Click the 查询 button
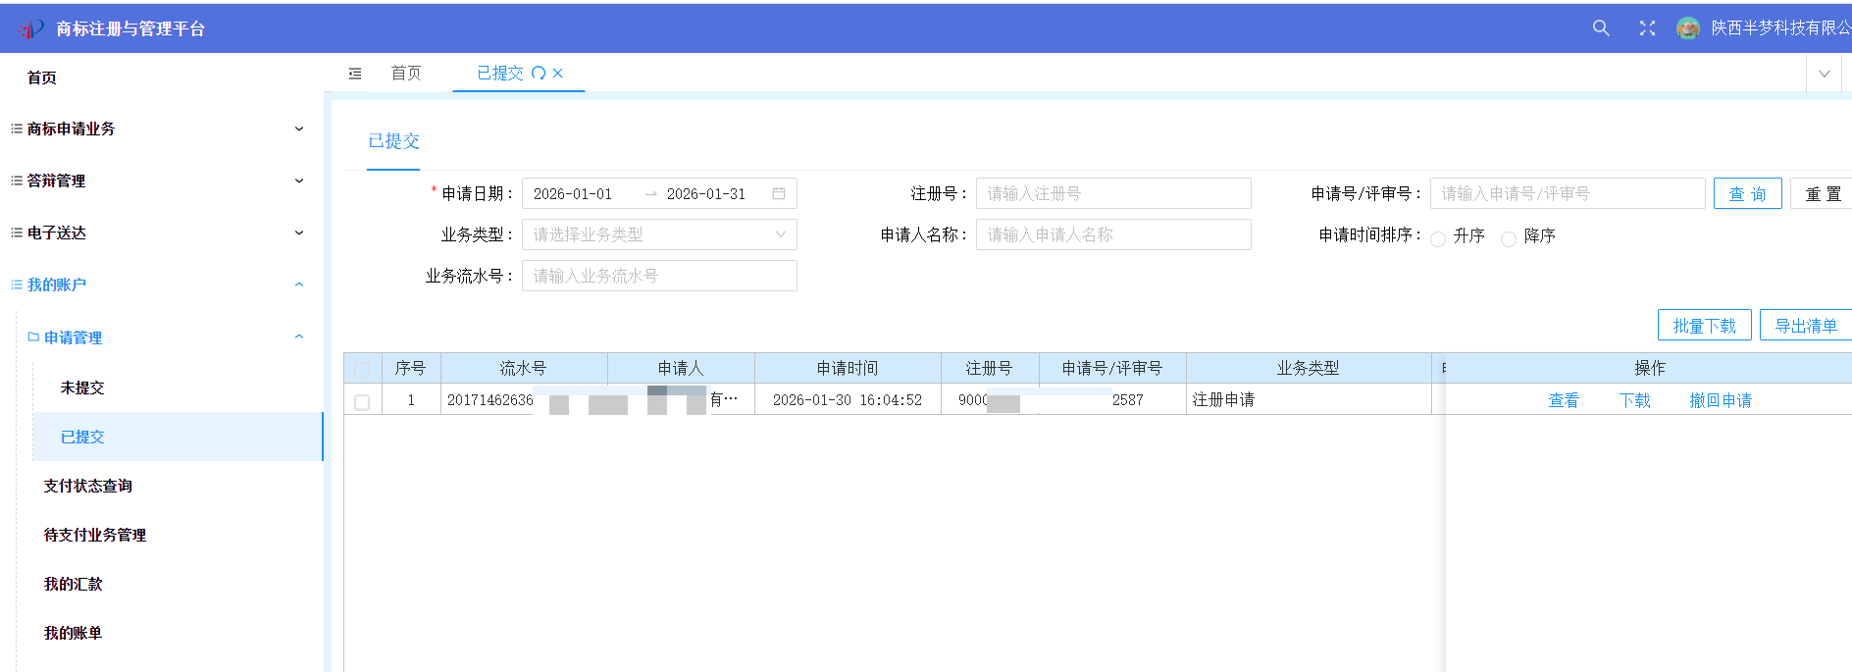Screen dimensions: 1852x672 pos(1748,193)
